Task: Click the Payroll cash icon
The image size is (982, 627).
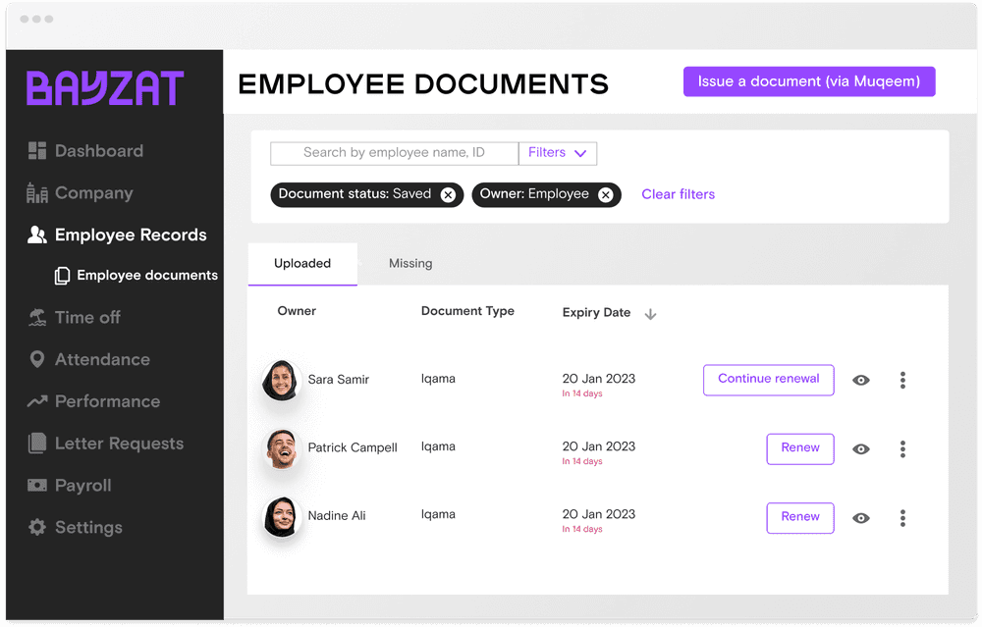Action: 37,486
